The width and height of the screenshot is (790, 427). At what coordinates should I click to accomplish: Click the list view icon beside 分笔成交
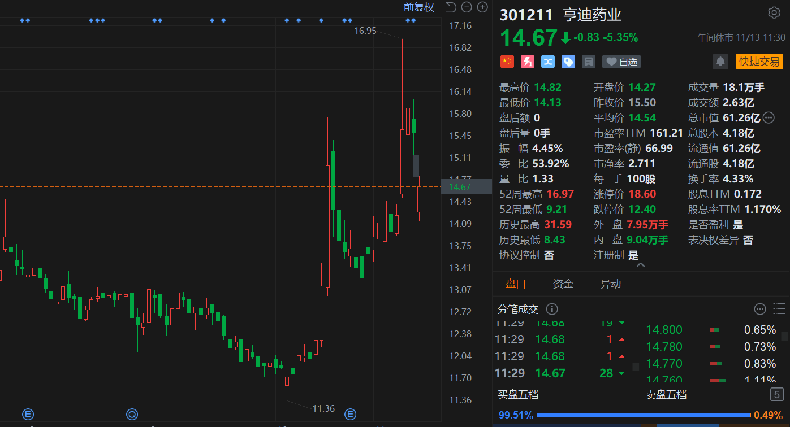(779, 308)
